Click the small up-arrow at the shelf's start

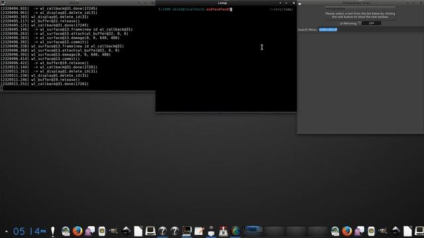[x=6, y=231]
